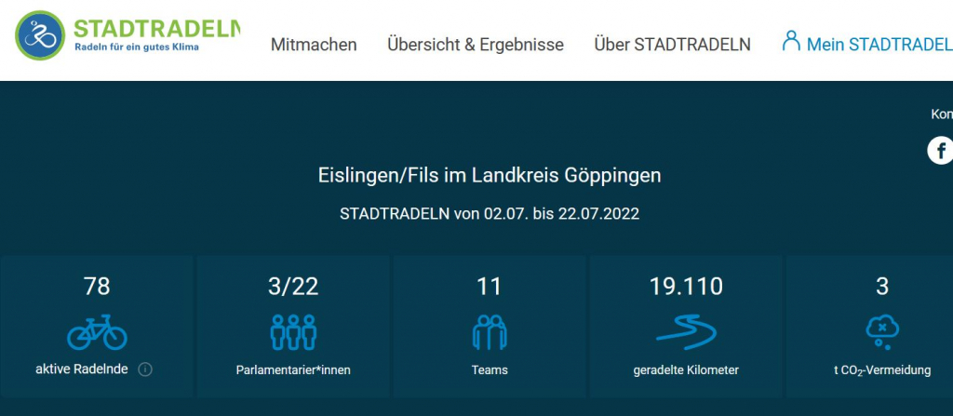Open the Facebook share icon
Viewport: 953px width, 416px height.
click(940, 150)
